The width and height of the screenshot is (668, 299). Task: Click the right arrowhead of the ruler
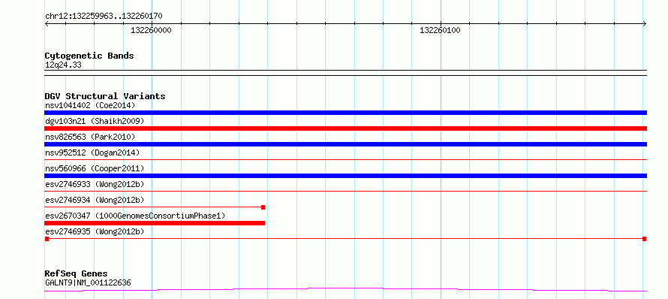(x=645, y=24)
